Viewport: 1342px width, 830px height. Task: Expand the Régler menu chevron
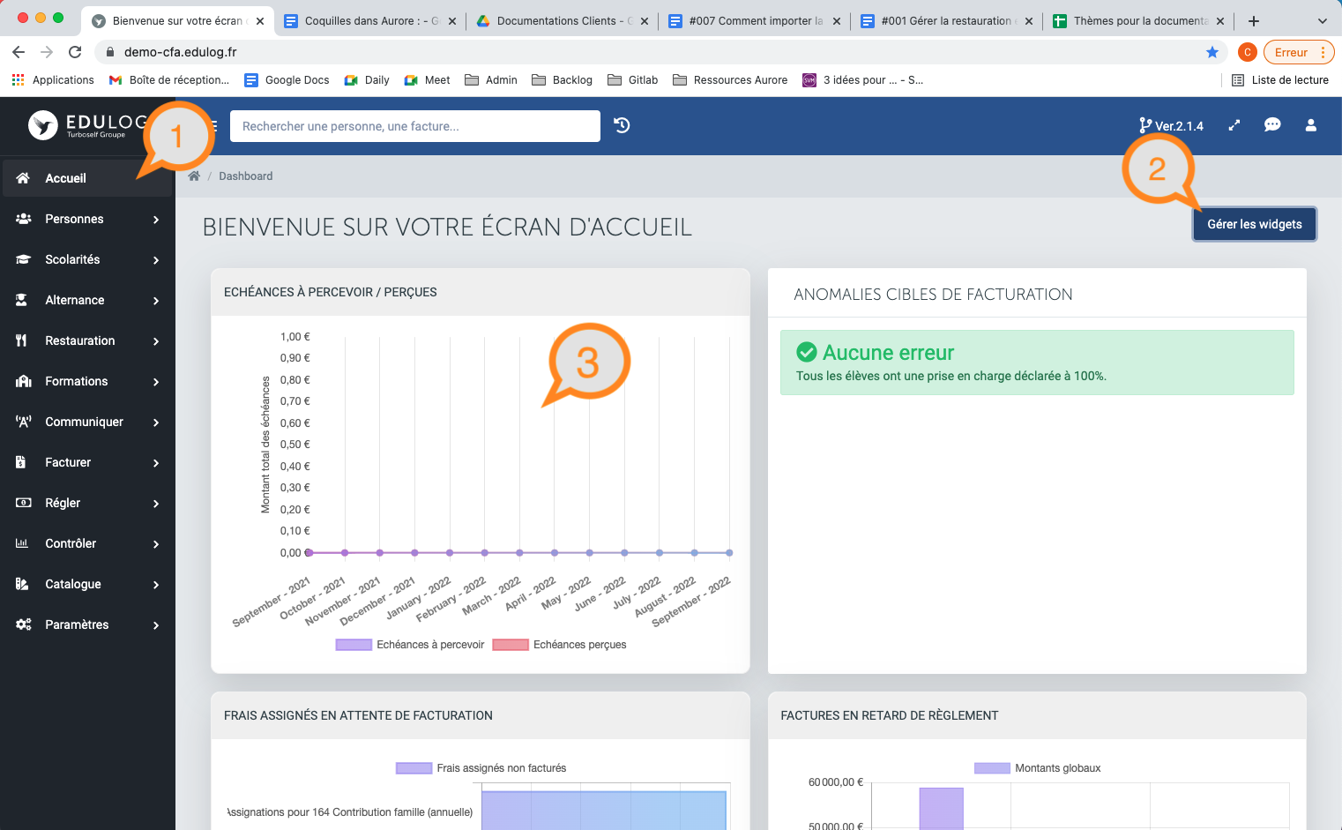(156, 504)
